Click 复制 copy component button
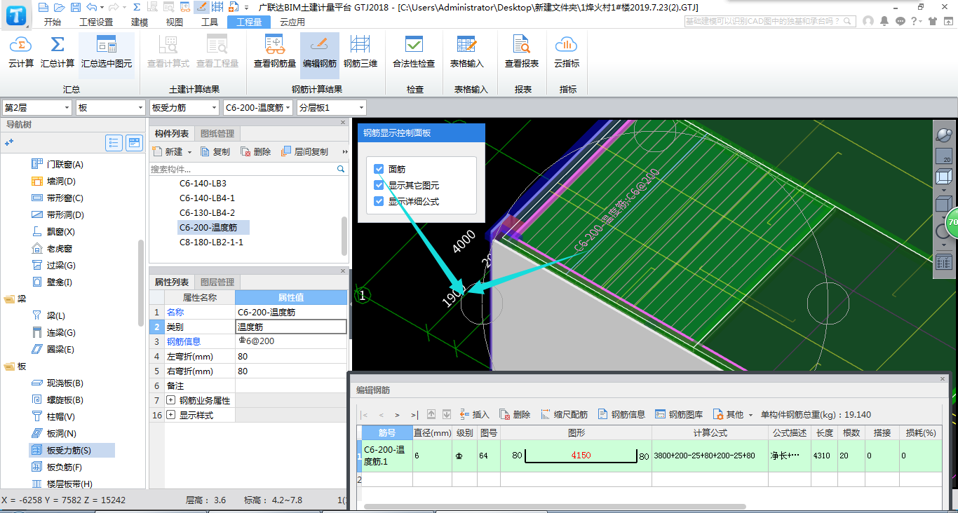The height and width of the screenshot is (513, 958). click(215, 151)
